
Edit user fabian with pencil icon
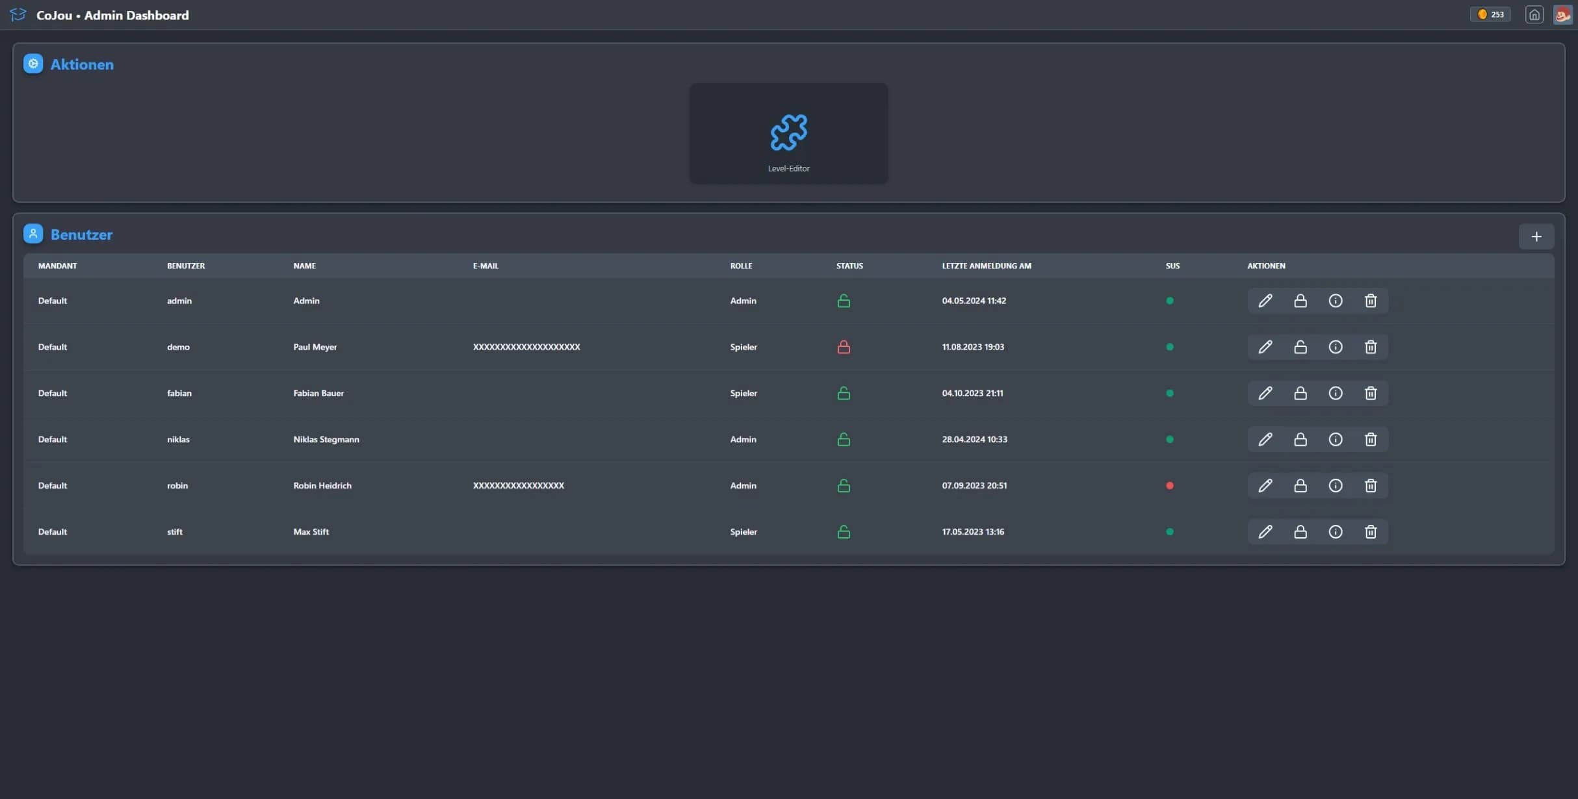(x=1265, y=393)
